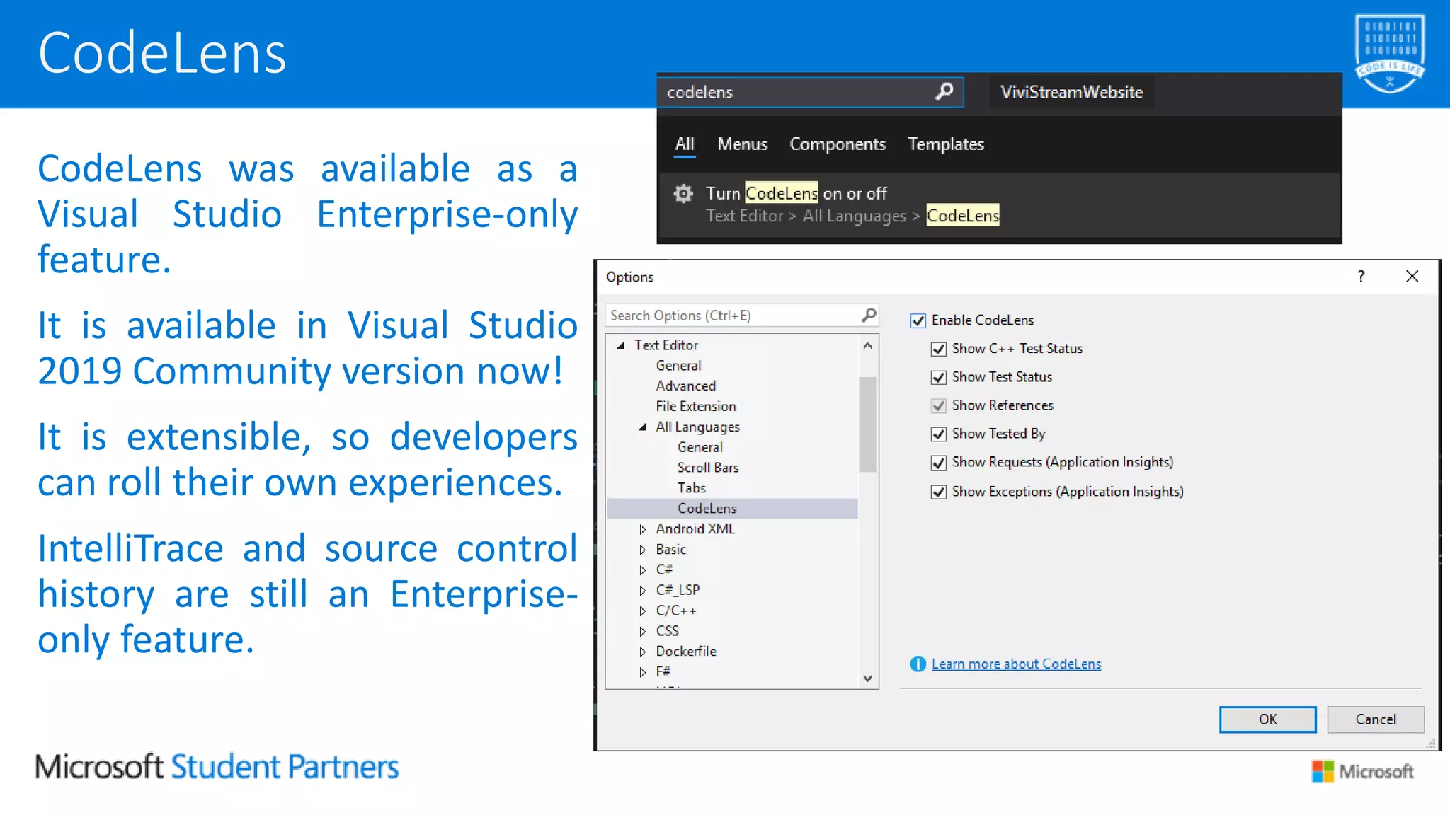
Task: Select the Turn CodeLens on or off result
Action: pos(999,204)
